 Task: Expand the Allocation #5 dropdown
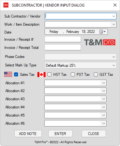click(x=103, y=115)
